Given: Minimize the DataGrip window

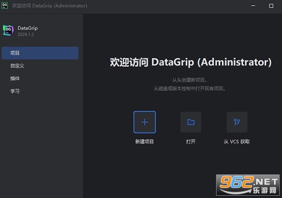Looking at the screenshot, I should (x=253, y=6).
